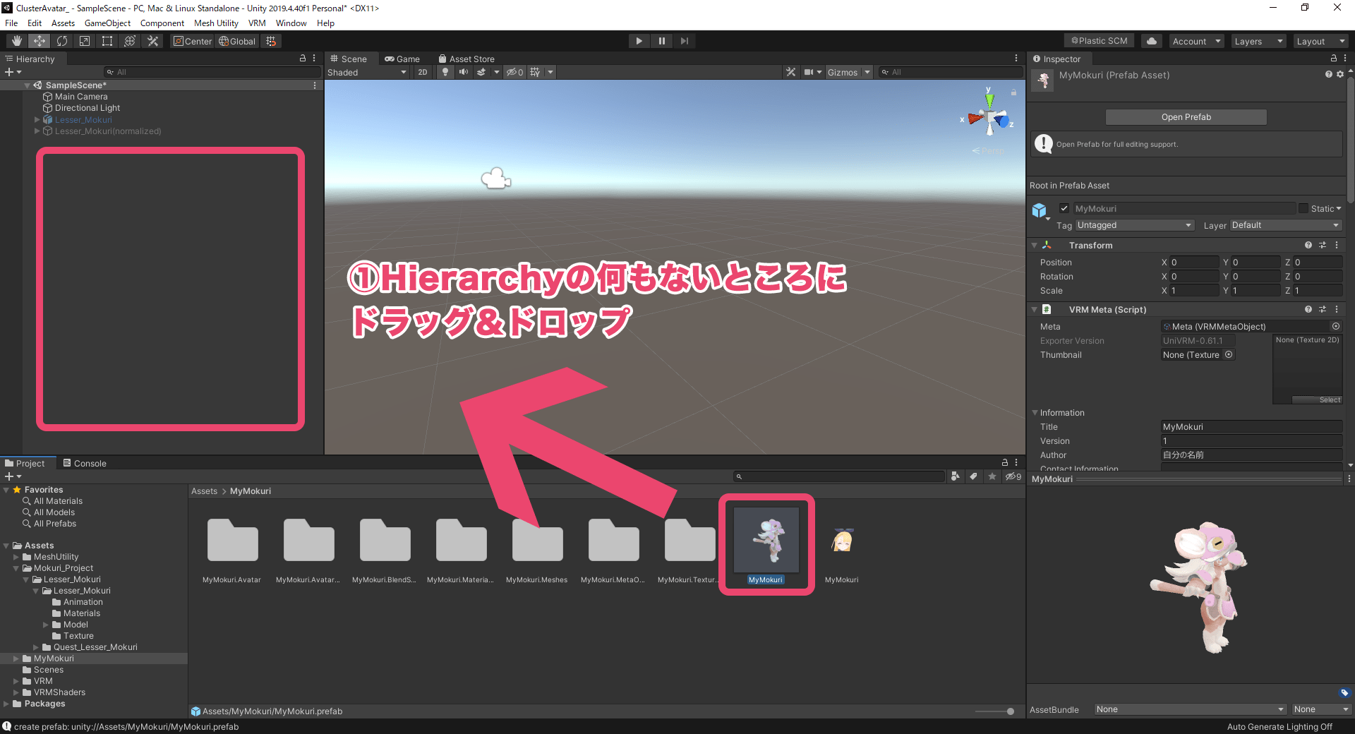Disable the active checkbox beside MyMokuri name
The width and height of the screenshot is (1355, 734).
click(x=1064, y=208)
